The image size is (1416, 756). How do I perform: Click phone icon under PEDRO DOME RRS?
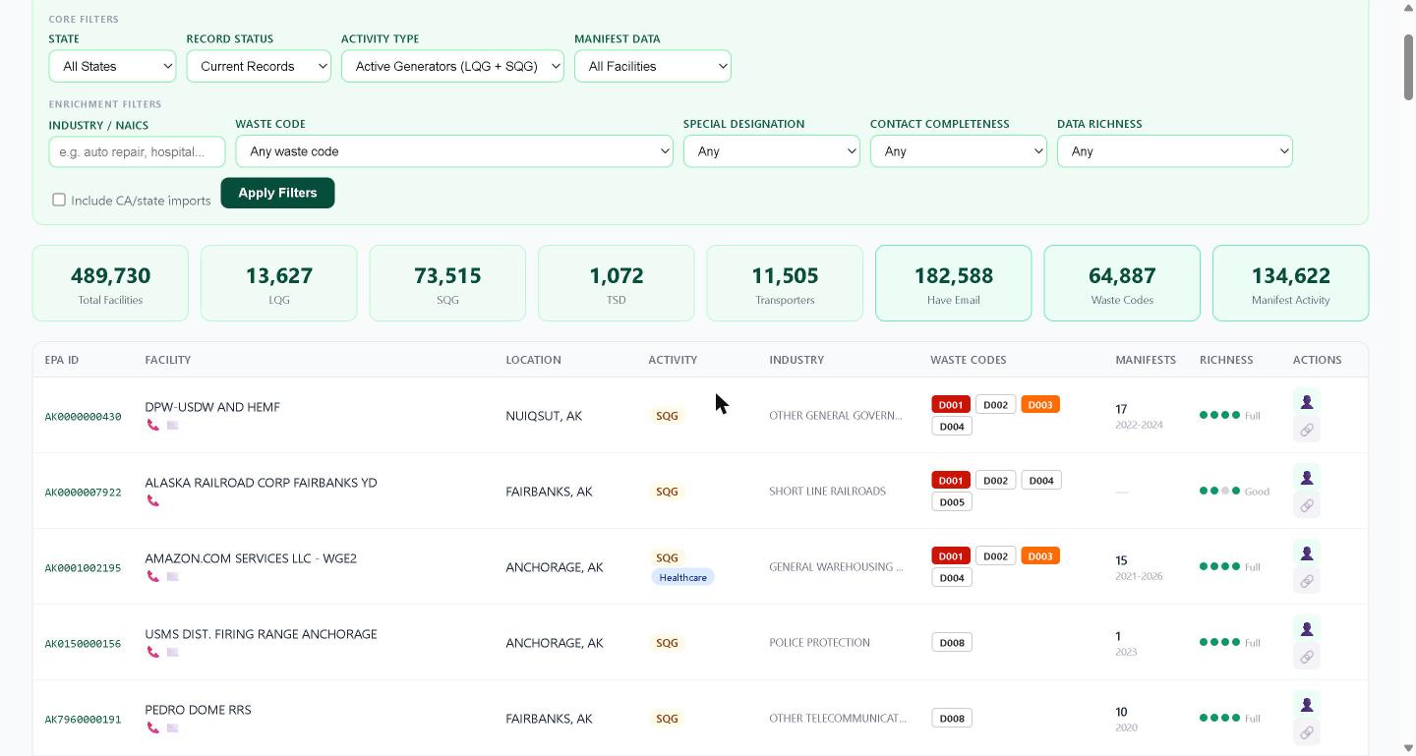(152, 727)
